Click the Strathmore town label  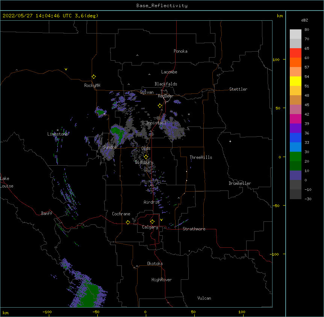(194, 229)
